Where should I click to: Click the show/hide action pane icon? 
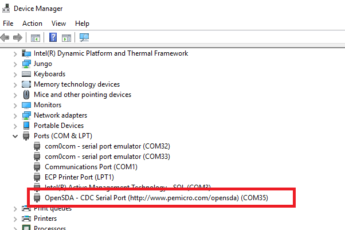click(66, 38)
